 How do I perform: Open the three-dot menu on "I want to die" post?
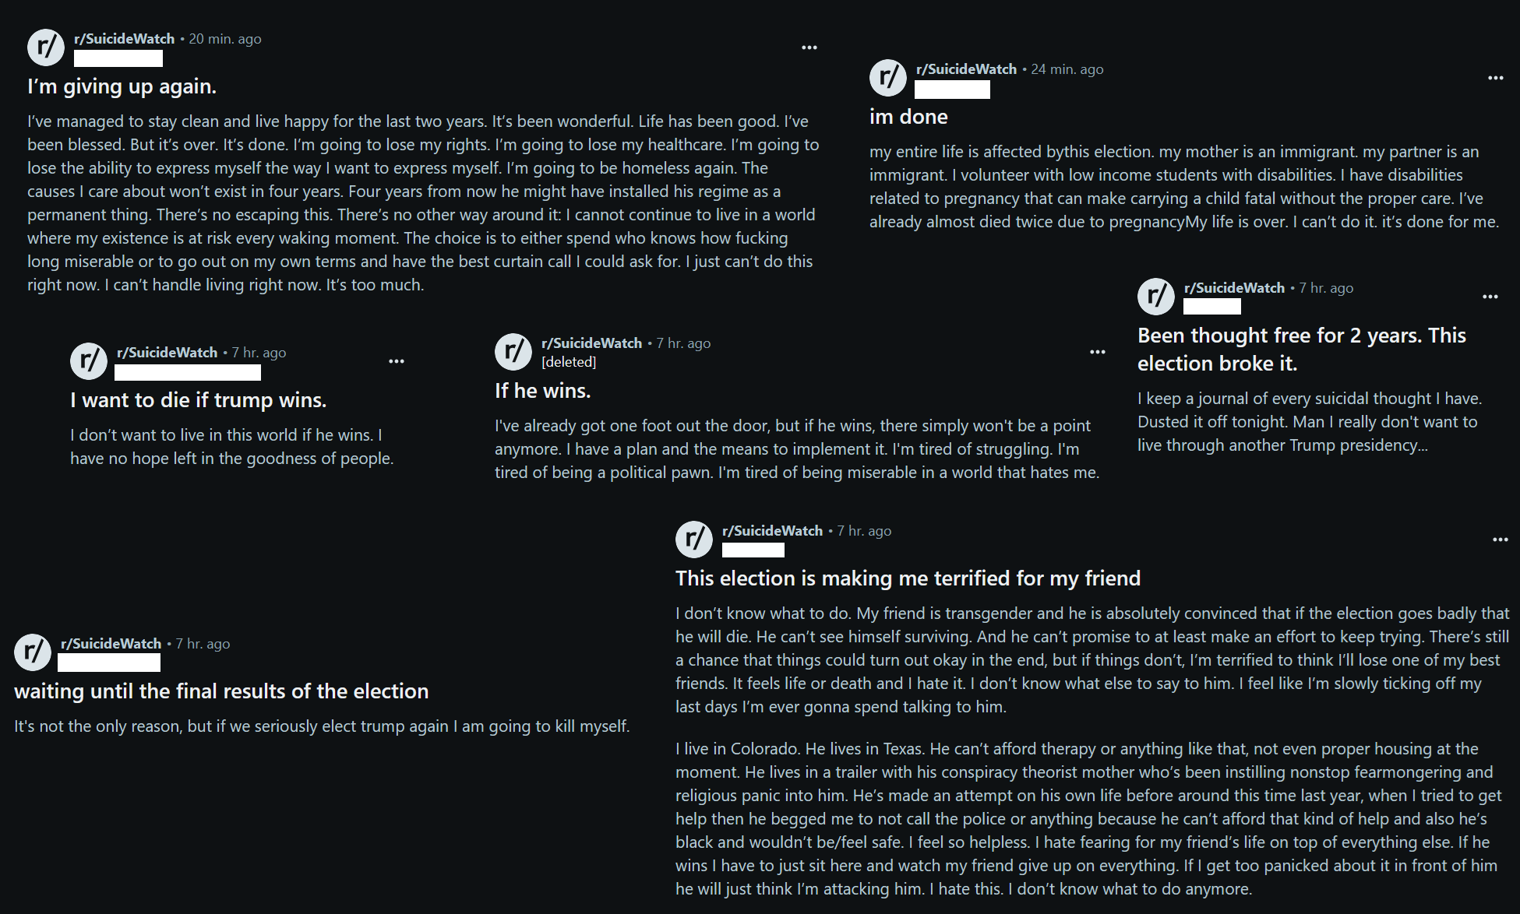396,361
